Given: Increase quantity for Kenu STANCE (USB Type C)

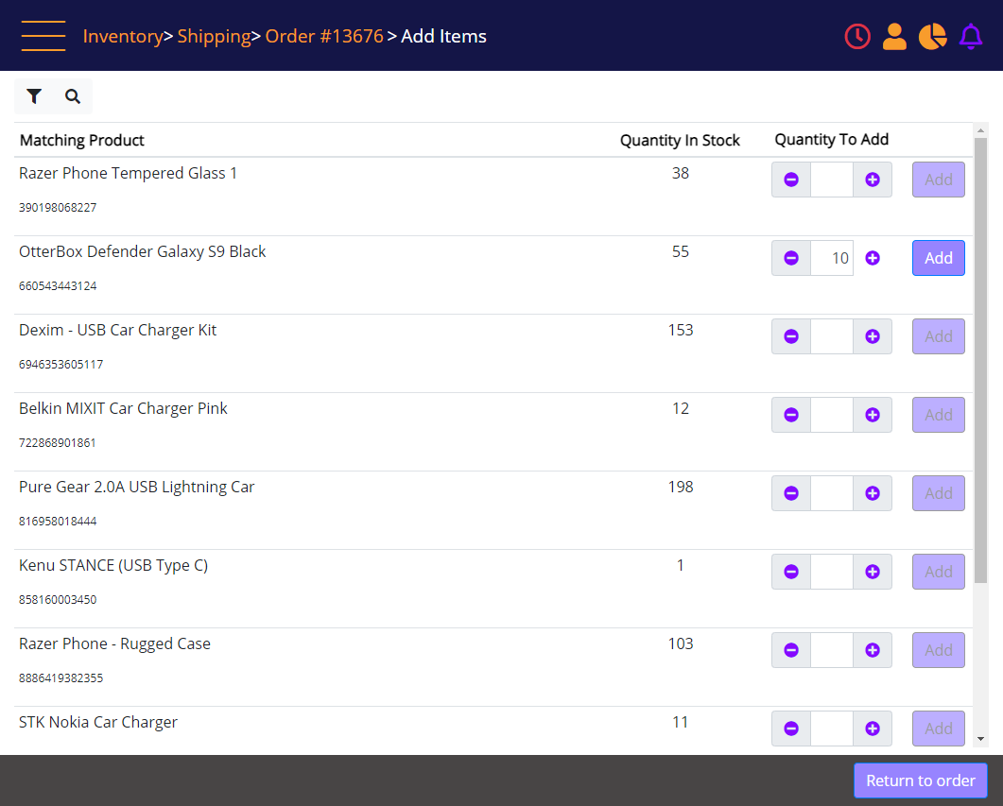Looking at the screenshot, I should pyautogui.click(x=873, y=572).
